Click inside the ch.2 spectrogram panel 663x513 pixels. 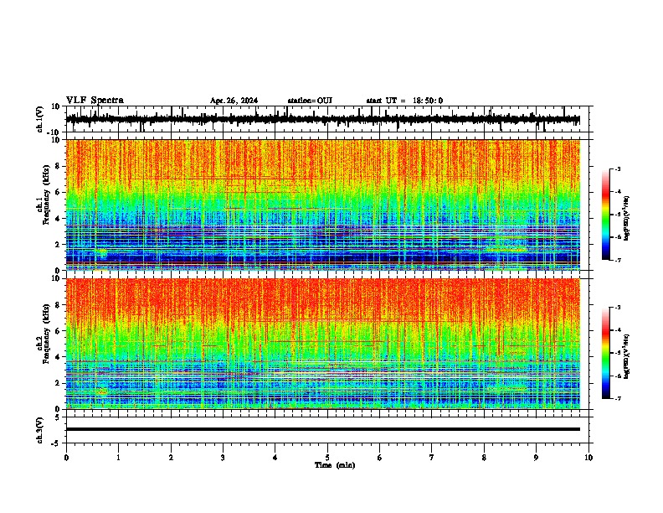click(322, 344)
